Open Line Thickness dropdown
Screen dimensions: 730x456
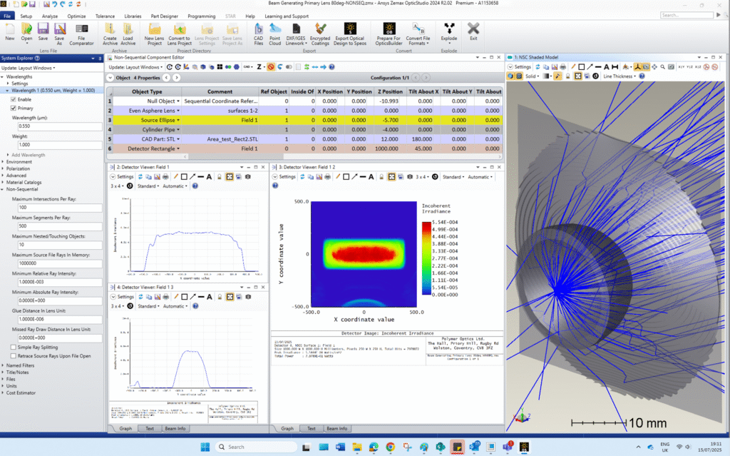[620, 76]
